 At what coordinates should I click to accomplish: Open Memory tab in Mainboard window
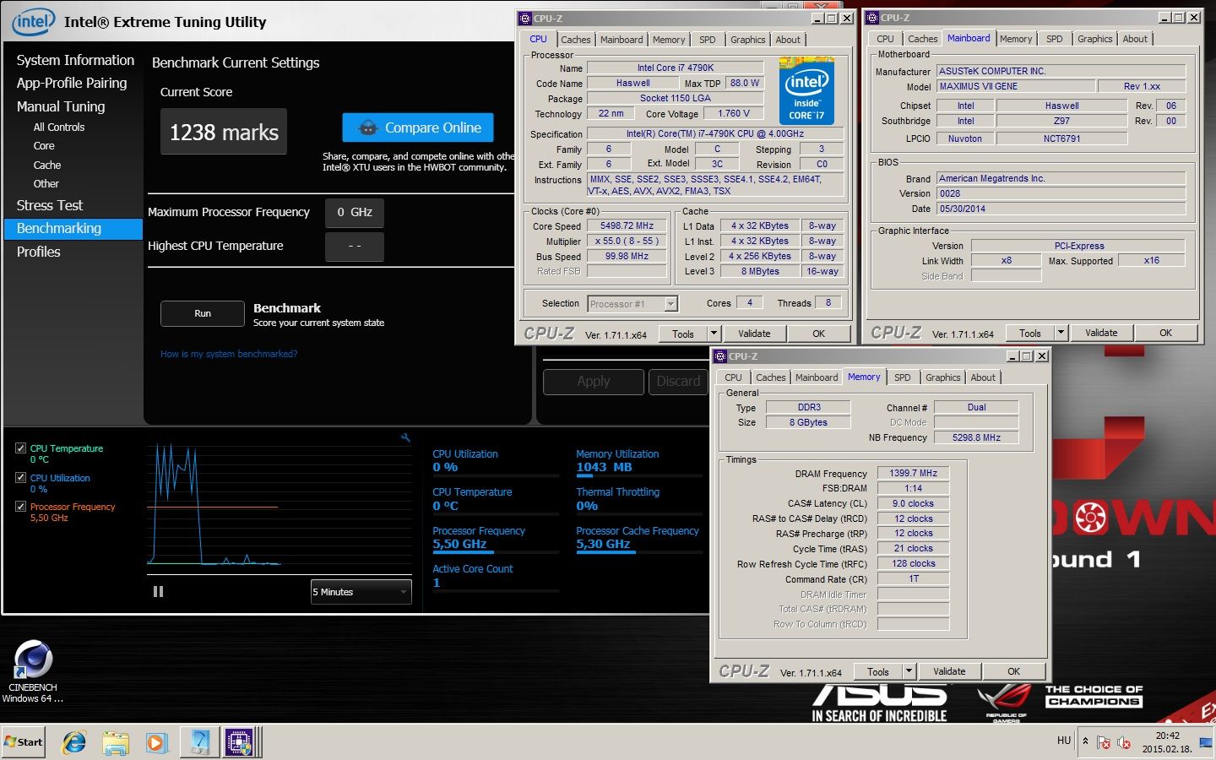tap(1016, 39)
